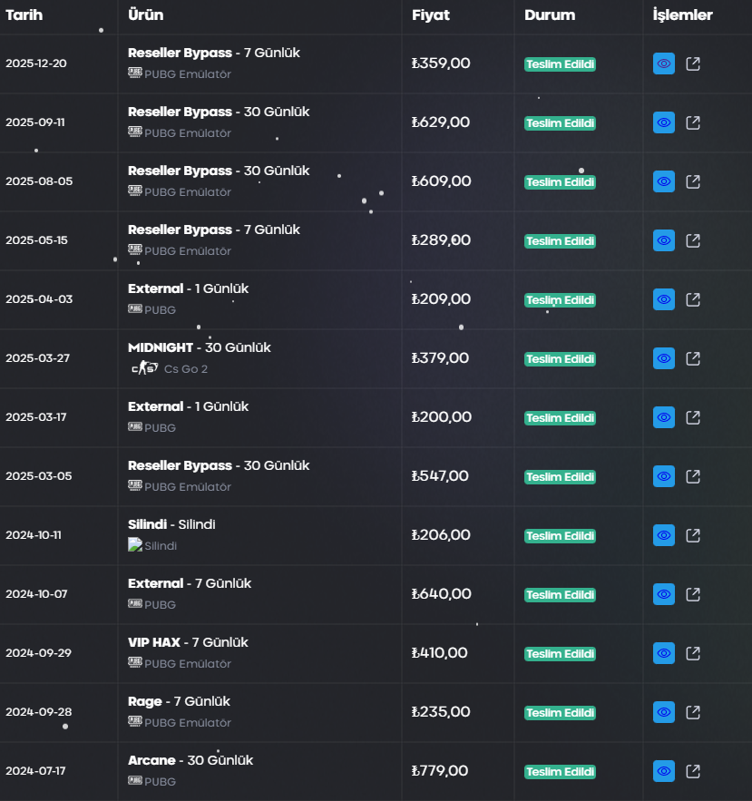Viewport: 752px width, 801px height.
Task: View the MIDNIGHT 30 Günlük order details
Action: (664, 358)
